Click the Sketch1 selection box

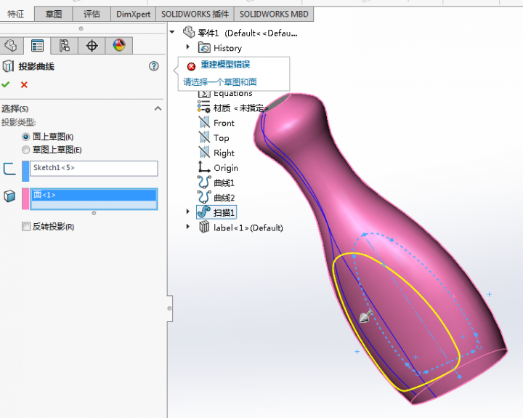point(93,168)
